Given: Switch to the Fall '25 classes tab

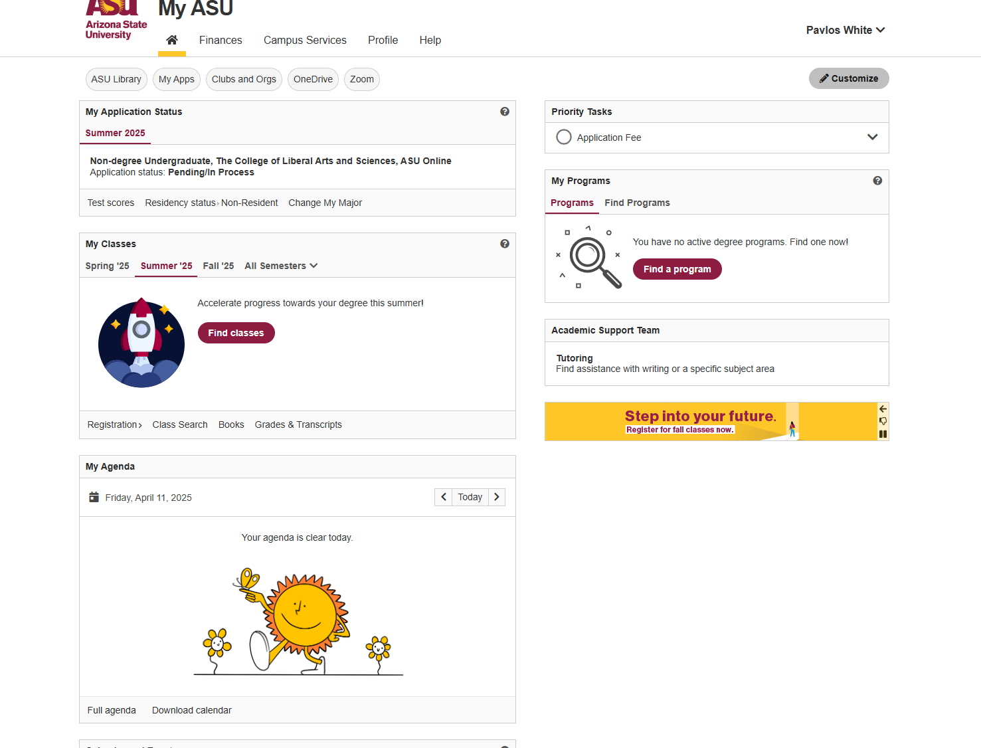Looking at the screenshot, I should 219,266.
